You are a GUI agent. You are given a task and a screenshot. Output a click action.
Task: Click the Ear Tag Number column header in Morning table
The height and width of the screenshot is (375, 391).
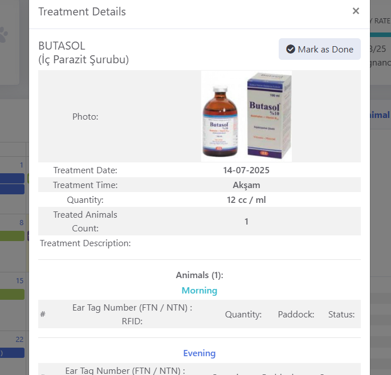pyautogui.click(x=132, y=314)
